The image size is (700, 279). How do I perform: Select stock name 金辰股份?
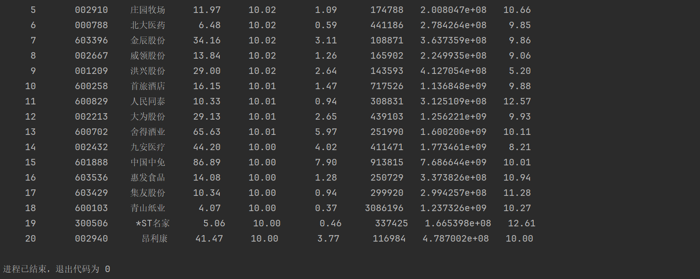[148, 40]
